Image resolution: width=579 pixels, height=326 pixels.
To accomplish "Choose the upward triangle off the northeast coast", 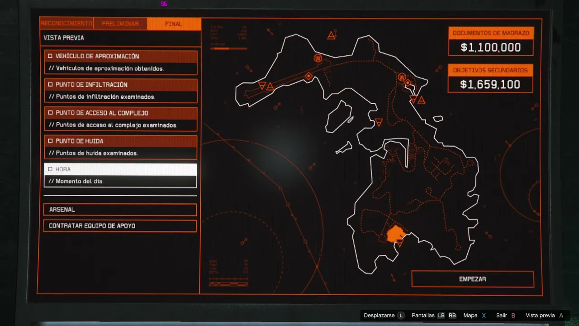I will (x=422, y=100).
